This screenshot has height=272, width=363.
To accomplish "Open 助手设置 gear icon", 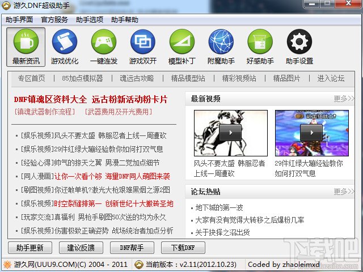I will 299,47.
